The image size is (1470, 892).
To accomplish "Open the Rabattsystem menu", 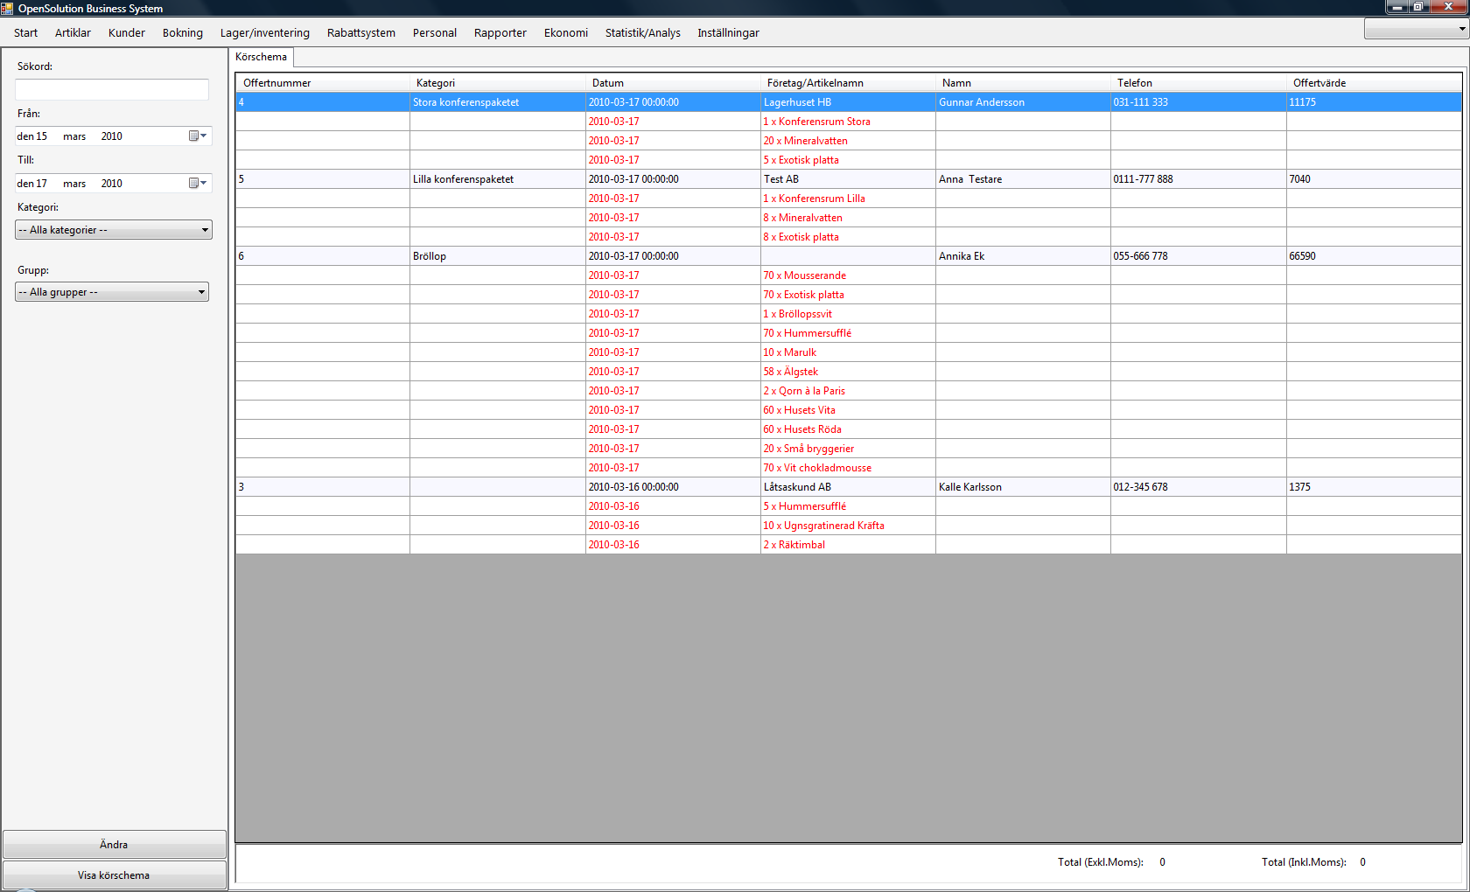I will (361, 32).
